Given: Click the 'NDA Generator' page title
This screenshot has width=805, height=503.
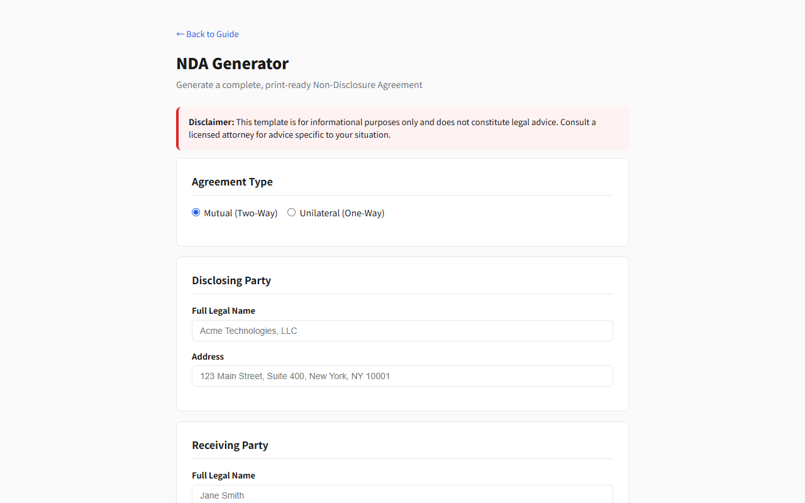Looking at the screenshot, I should [232, 64].
